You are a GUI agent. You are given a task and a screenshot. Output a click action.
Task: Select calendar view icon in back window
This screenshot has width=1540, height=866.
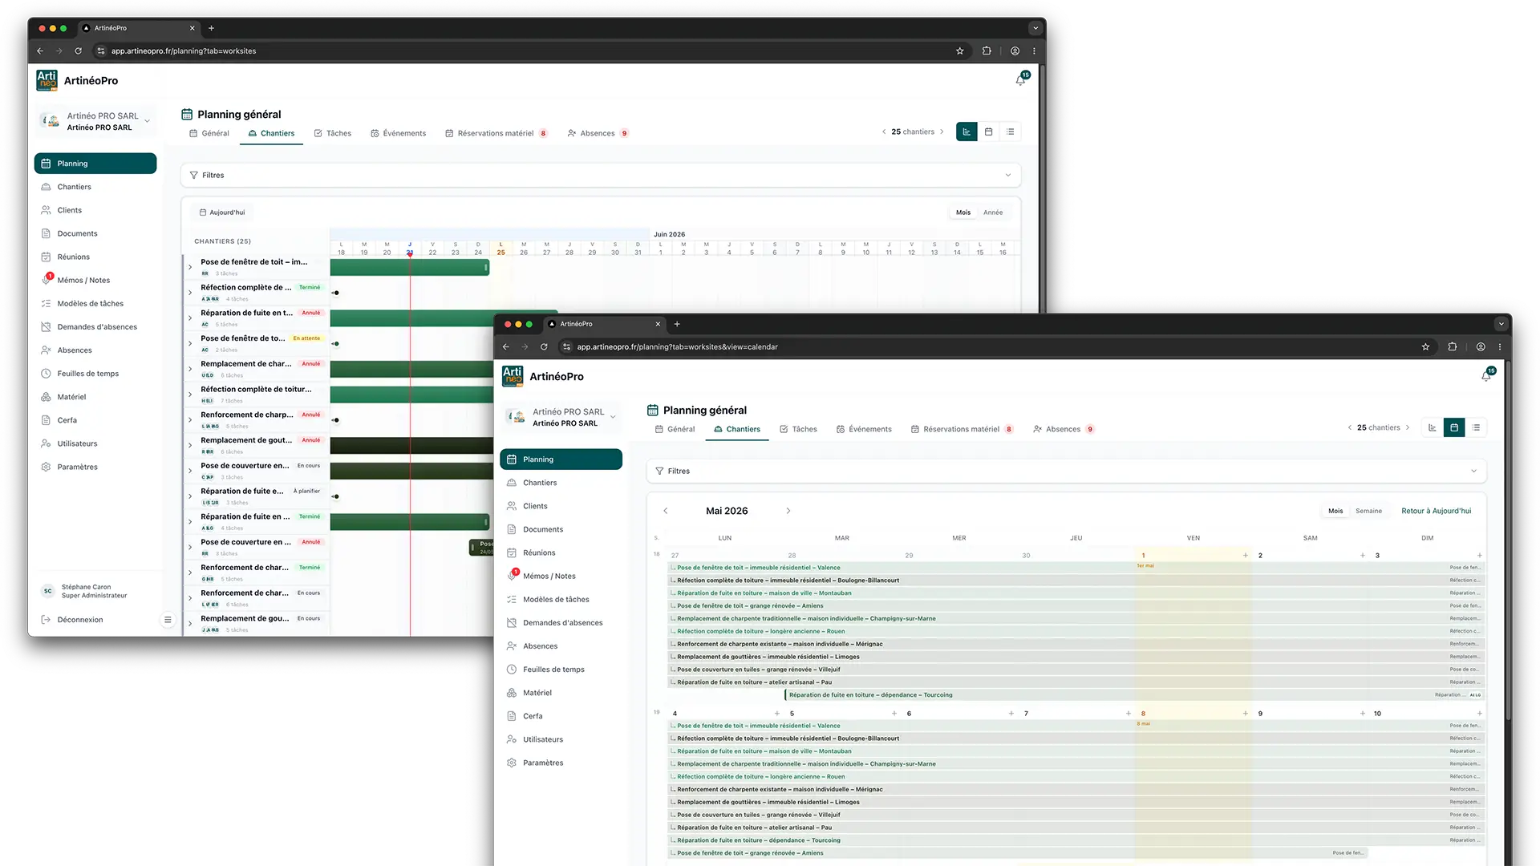[988, 132]
